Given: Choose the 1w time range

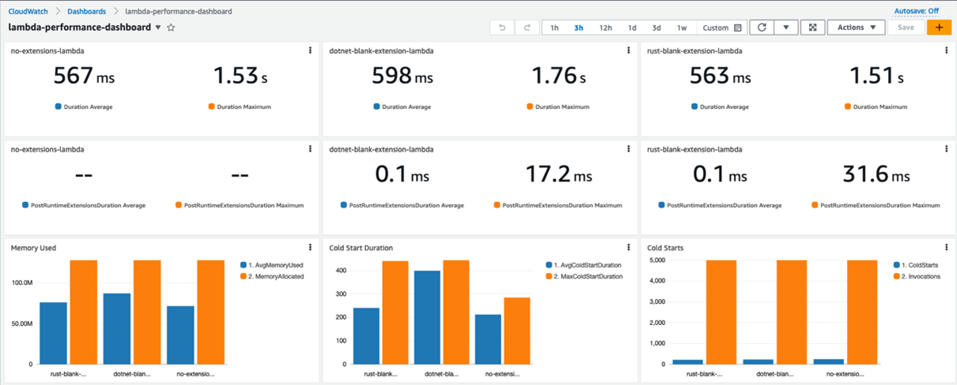Looking at the screenshot, I should click(682, 28).
